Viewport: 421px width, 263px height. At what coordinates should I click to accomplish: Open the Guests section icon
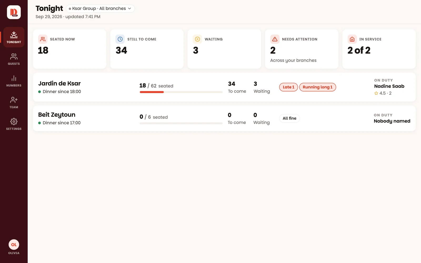pos(14,56)
